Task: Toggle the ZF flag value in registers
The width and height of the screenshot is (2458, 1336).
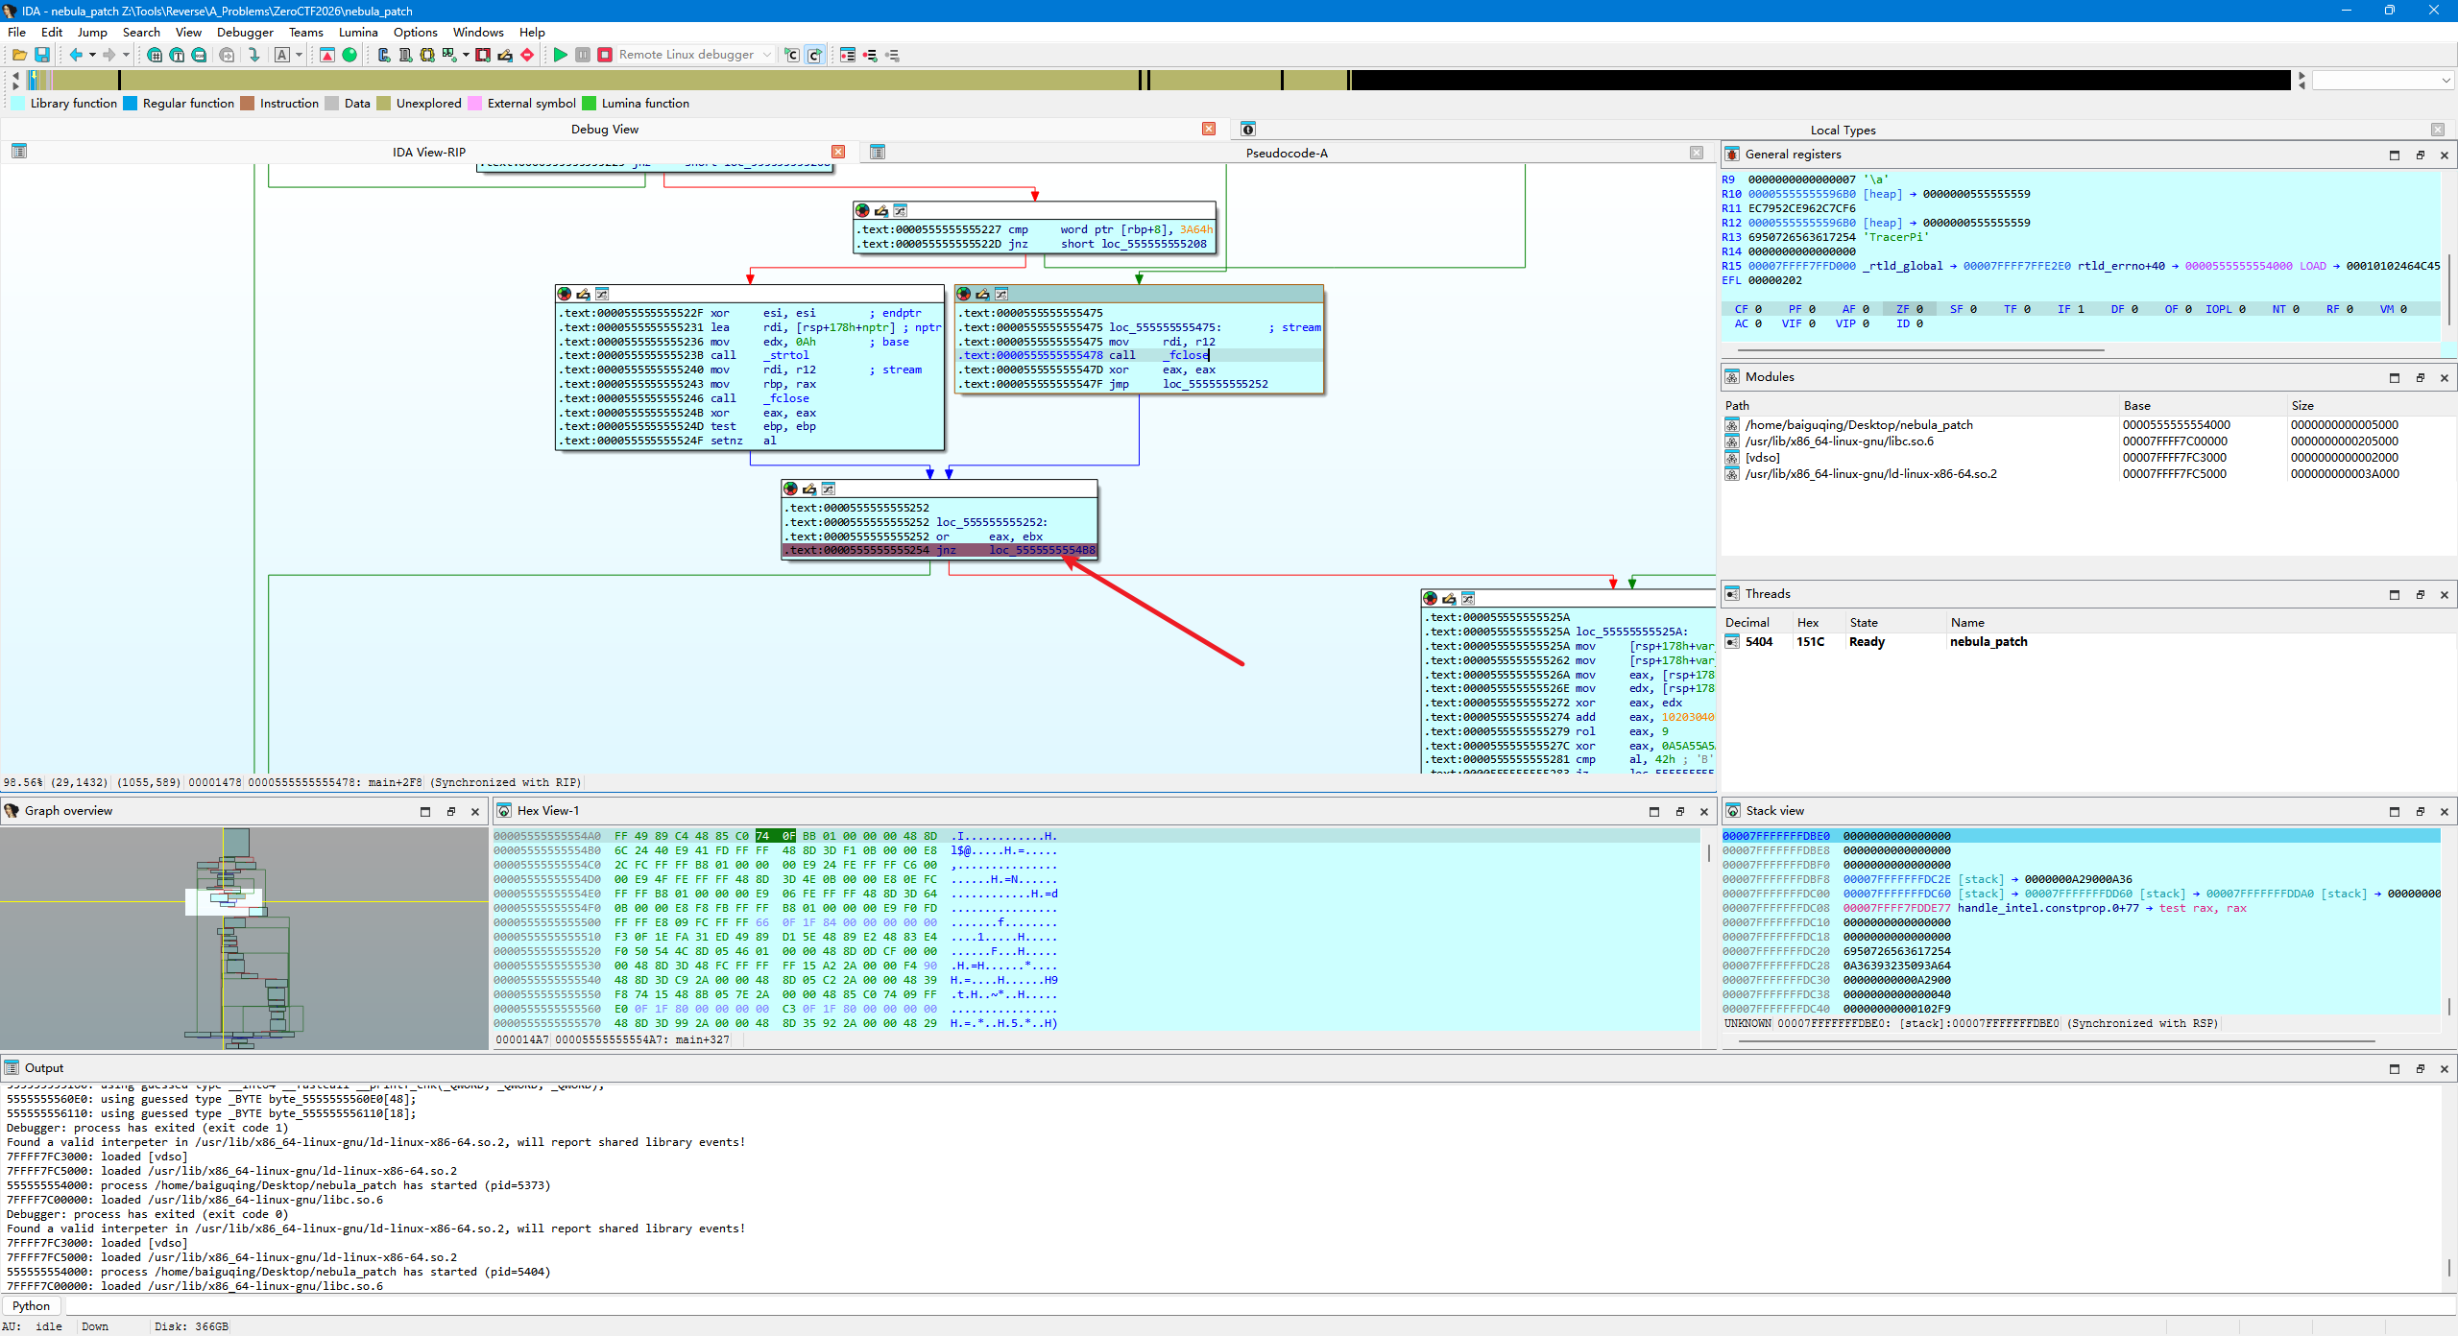Action: click(x=1919, y=309)
